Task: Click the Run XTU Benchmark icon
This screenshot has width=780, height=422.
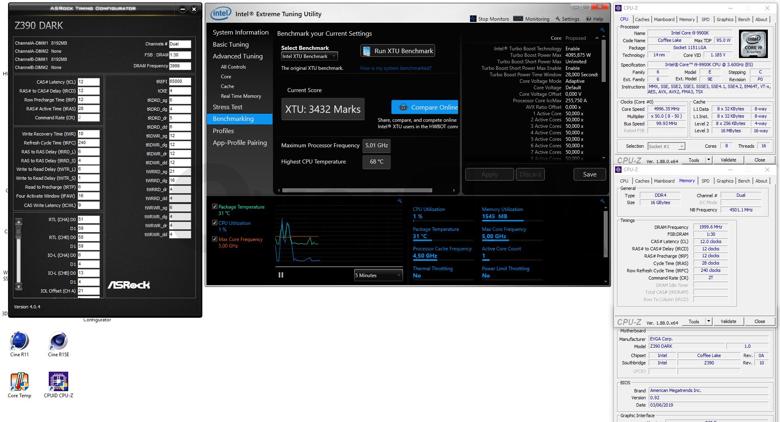Action: point(366,51)
